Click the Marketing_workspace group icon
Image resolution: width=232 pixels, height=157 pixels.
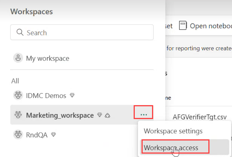point(18,115)
